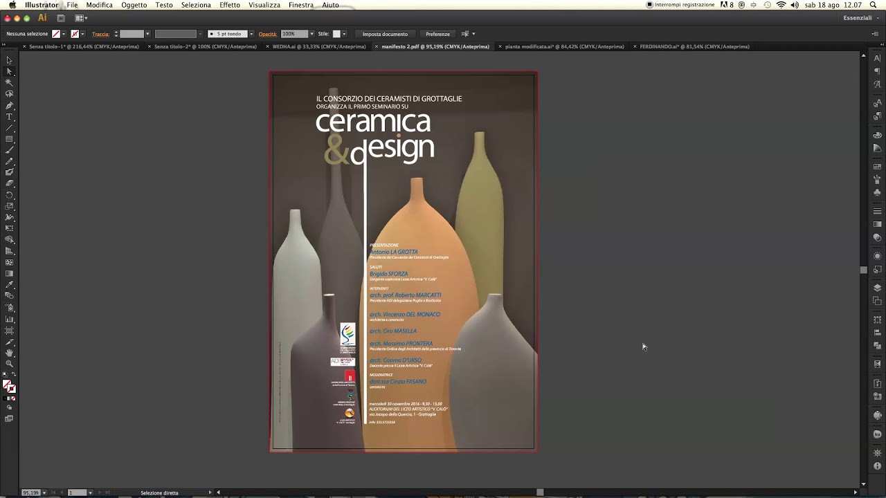Select the Type tool
886x498 pixels.
[9, 116]
